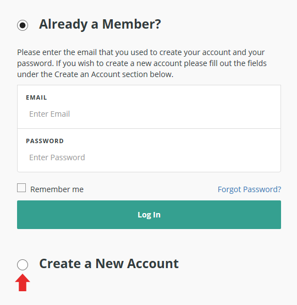Click the PASSWORD field label
Screen dimensions: 297x305
45,141
